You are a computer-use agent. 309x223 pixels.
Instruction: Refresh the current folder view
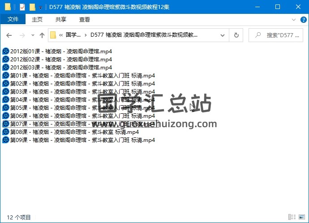tap(236, 35)
